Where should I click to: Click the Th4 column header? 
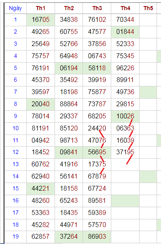click(125, 8)
